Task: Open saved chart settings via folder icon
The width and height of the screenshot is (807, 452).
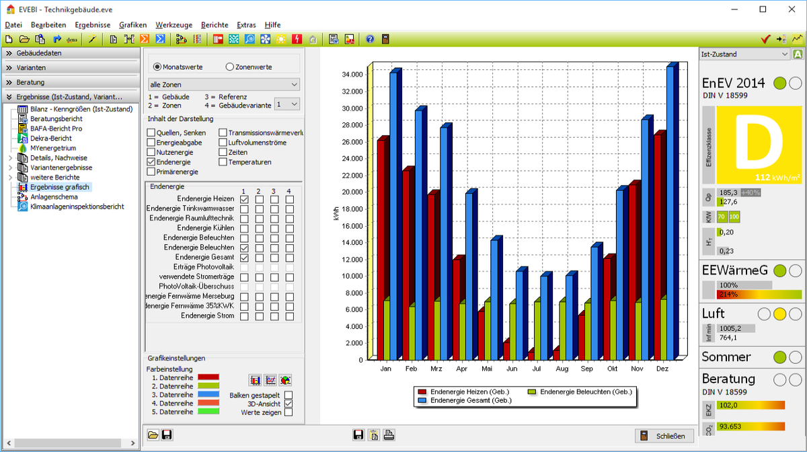Action: [153, 435]
